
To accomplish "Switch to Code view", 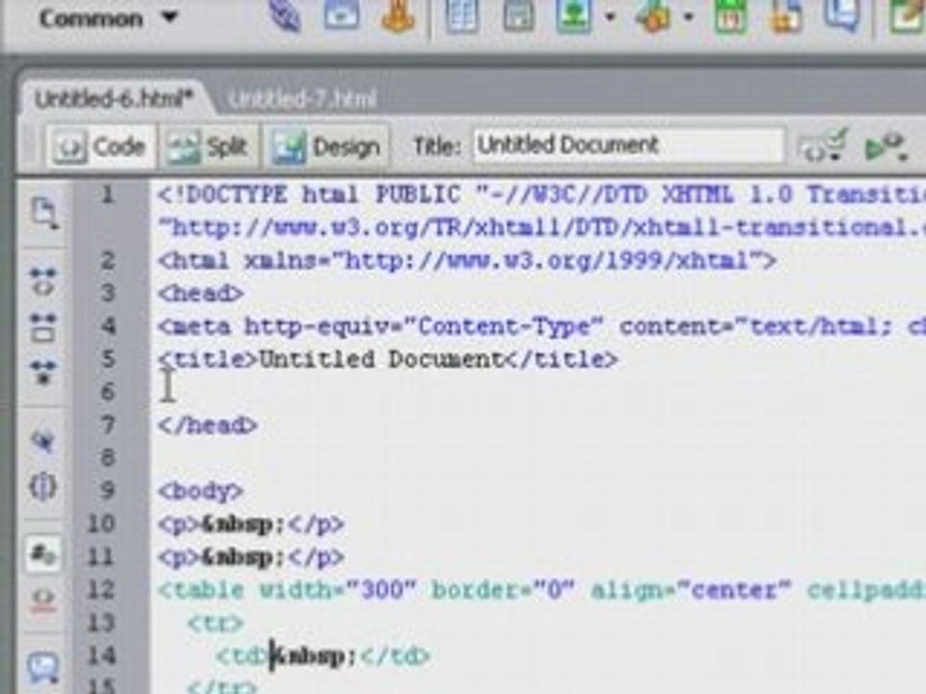I will click(x=100, y=147).
